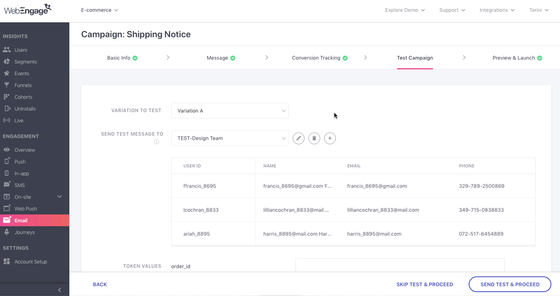Click the info icon under Send Test Message To
This screenshot has width=560, height=296.
(157, 142)
